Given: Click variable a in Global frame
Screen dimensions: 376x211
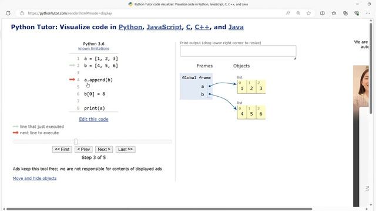Looking at the screenshot, I should tap(202, 86).
